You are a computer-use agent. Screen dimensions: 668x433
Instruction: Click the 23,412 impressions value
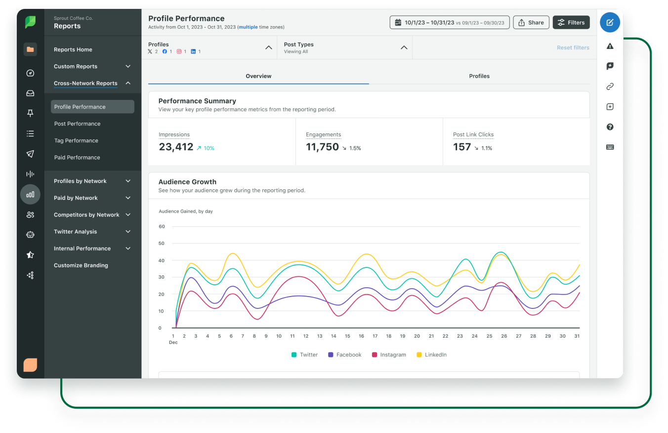point(176,147)
